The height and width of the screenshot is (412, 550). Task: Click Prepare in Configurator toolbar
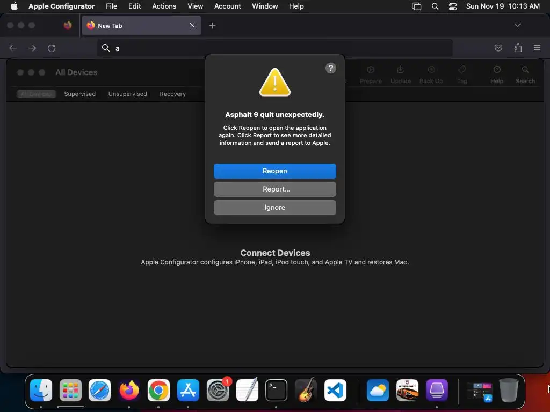[x=371, y=75]
